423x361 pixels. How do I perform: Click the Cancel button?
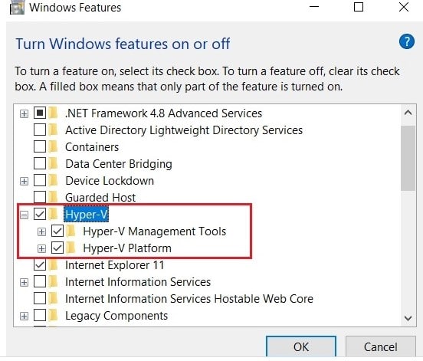pyautogui.click(x=380, y=346)
